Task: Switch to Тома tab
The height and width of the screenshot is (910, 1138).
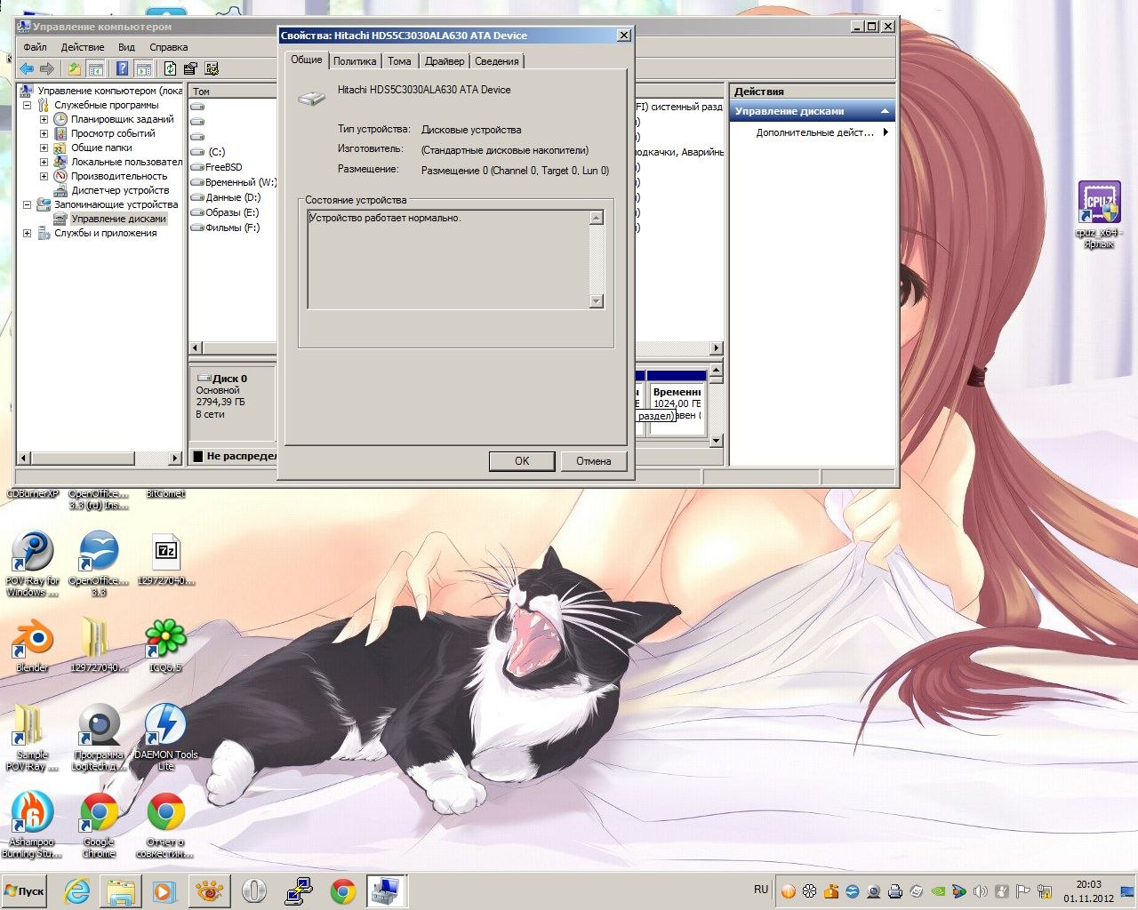Action: tap(399, 61)
